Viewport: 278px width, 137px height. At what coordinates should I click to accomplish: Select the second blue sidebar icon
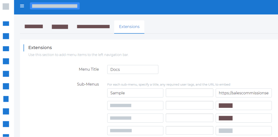point(6,36)
